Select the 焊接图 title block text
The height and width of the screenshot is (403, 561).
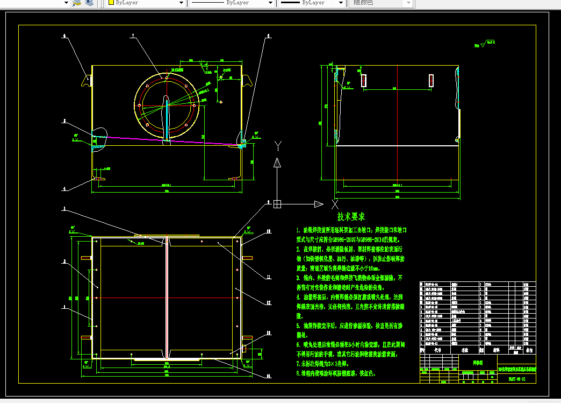tap(478, 363)
